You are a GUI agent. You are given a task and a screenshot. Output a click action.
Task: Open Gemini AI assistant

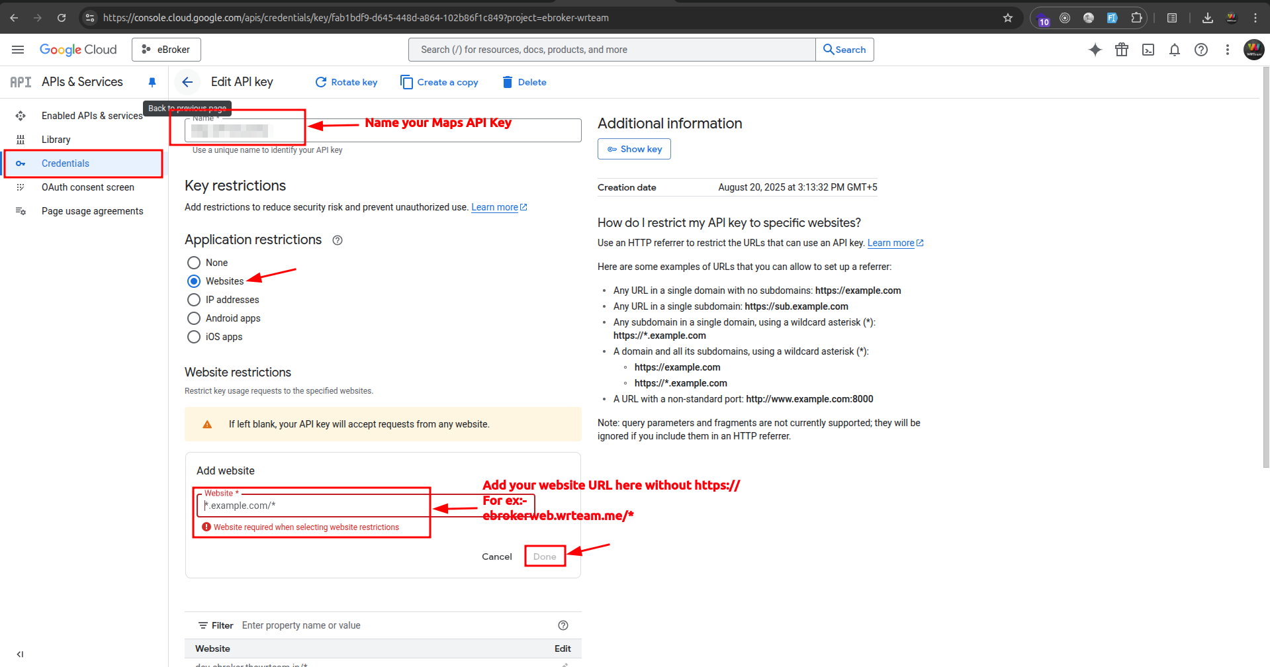pyautogui.click(x=1095, y=50)
